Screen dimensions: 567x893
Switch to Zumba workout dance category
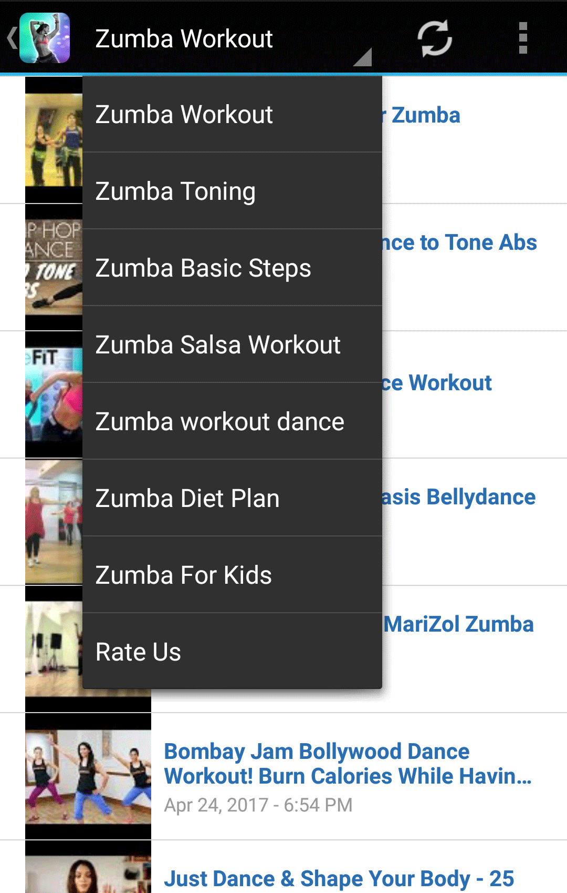[232, 422]
